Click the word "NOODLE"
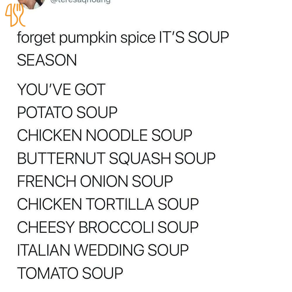Image resolution: width=292 pixels, height=292 pixels. (x=117, y=135)
